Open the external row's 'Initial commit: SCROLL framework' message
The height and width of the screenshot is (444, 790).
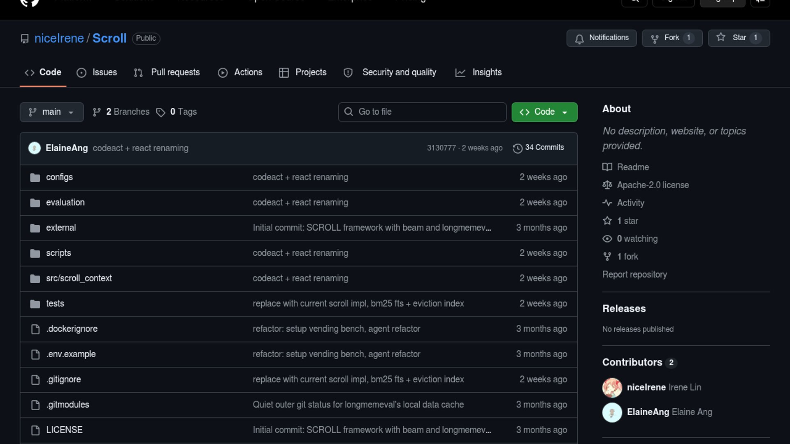pos(372,228)
